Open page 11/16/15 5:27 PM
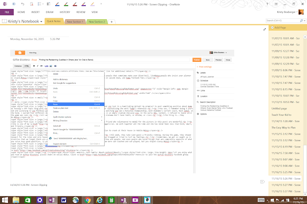The width and height of the screenshot is (307, 204). pos(285,185)
